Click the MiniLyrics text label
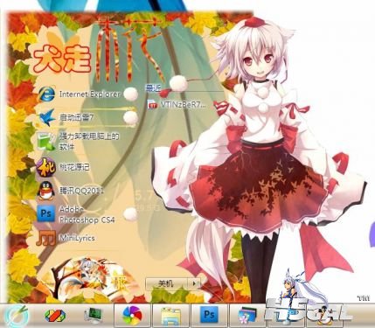This screenshot has width=375, height=328. (x=77, y=238)
